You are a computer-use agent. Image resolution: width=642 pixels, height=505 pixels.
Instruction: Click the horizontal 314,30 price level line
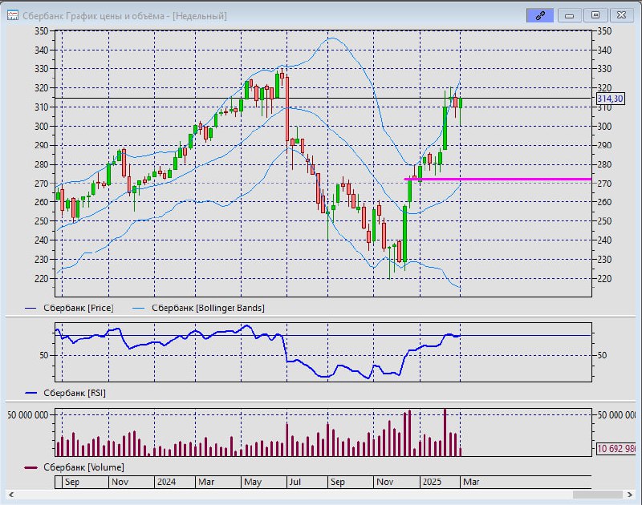click(x=323, y=98)
